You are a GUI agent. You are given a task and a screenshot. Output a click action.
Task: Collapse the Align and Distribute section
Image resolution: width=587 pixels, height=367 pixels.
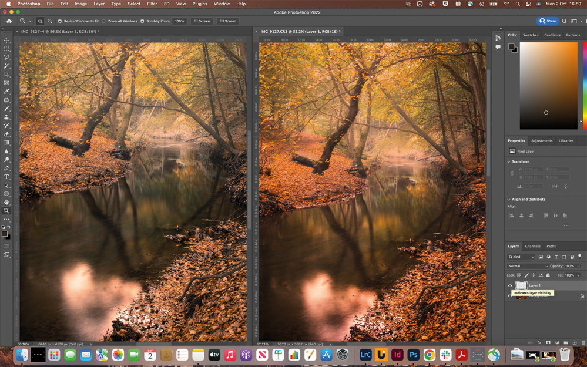(x=509, y=200)
